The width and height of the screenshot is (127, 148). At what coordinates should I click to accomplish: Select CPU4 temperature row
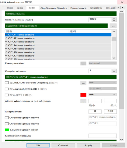pos(58,45)
